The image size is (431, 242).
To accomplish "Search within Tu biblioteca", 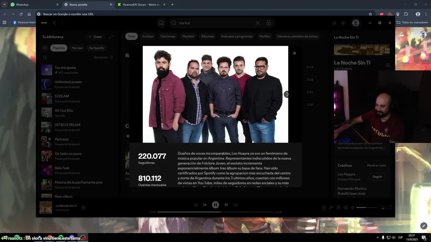I will pyautogui.click(x=45, y=57).
